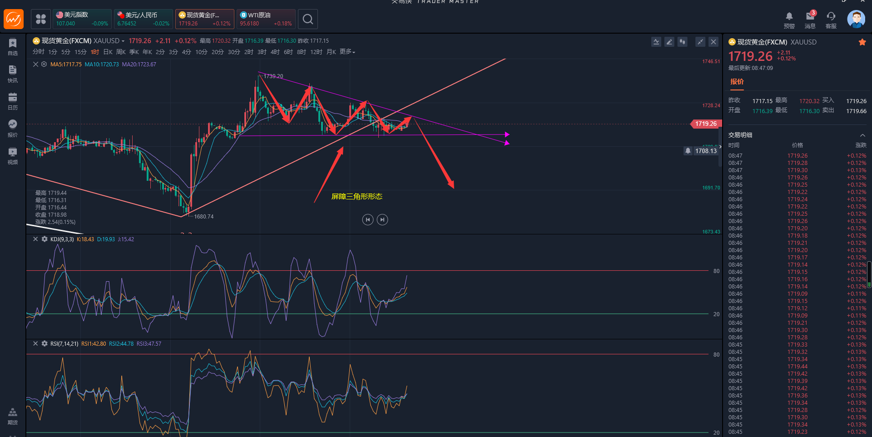The height and width of the screenshot is (437, 872).
Task: Toggle favorite star for 现货黄金
Action: [862, 42]
